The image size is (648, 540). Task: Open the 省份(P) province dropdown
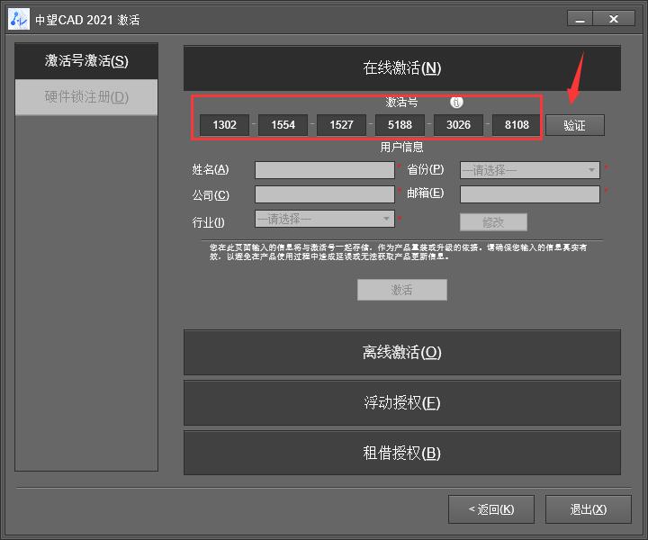530,170
